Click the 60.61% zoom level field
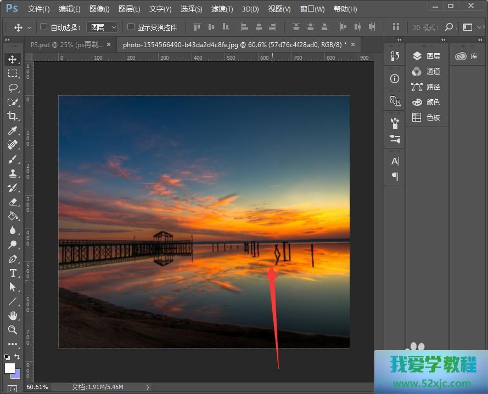This screenshot has width=488, height=394. tap(37, 387)
